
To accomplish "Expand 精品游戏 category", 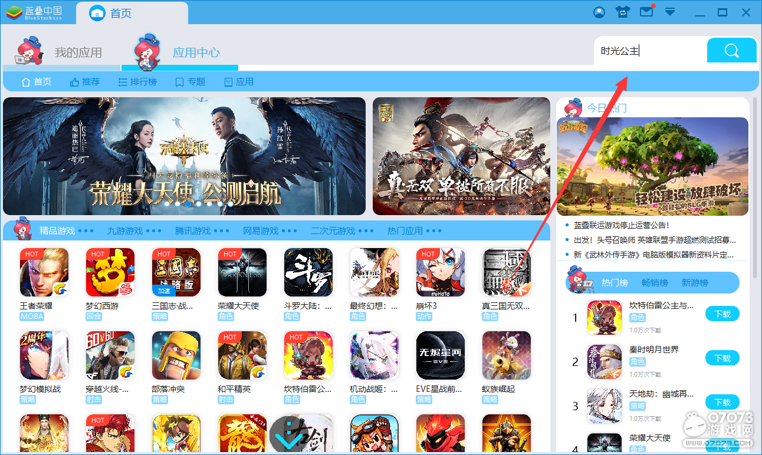I will (x=67, y=231).
